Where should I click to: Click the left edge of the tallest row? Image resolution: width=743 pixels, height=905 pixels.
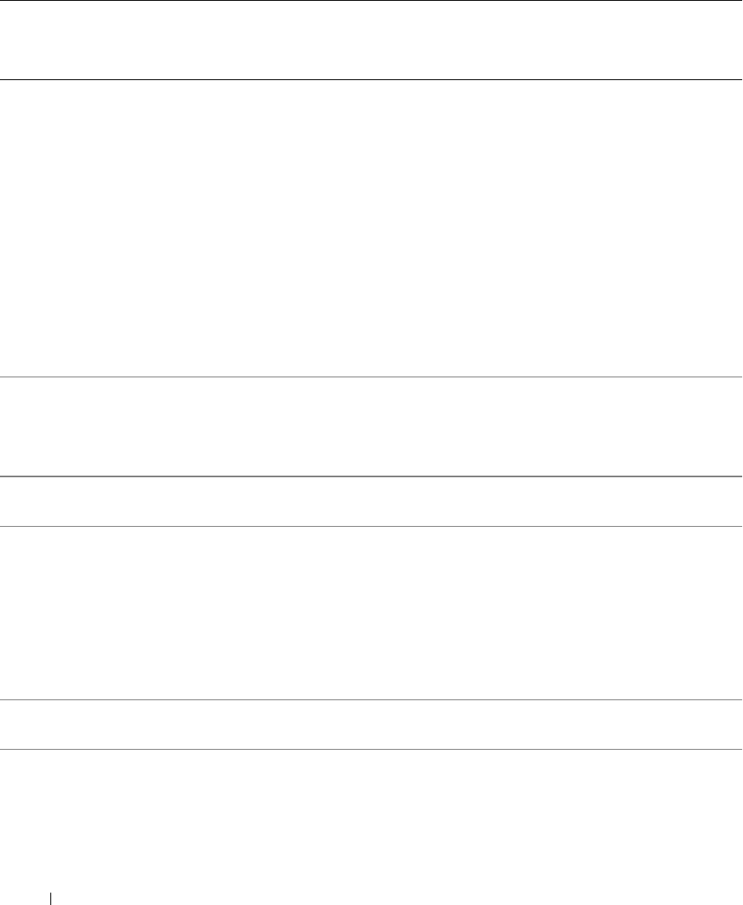[x=12, y=228]
